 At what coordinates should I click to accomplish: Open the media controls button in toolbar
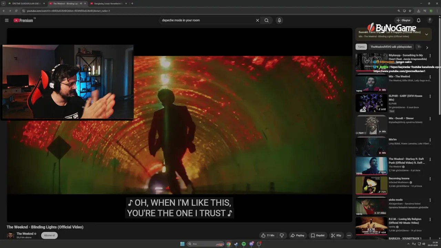pyautogui.click(x=424, y=11)
